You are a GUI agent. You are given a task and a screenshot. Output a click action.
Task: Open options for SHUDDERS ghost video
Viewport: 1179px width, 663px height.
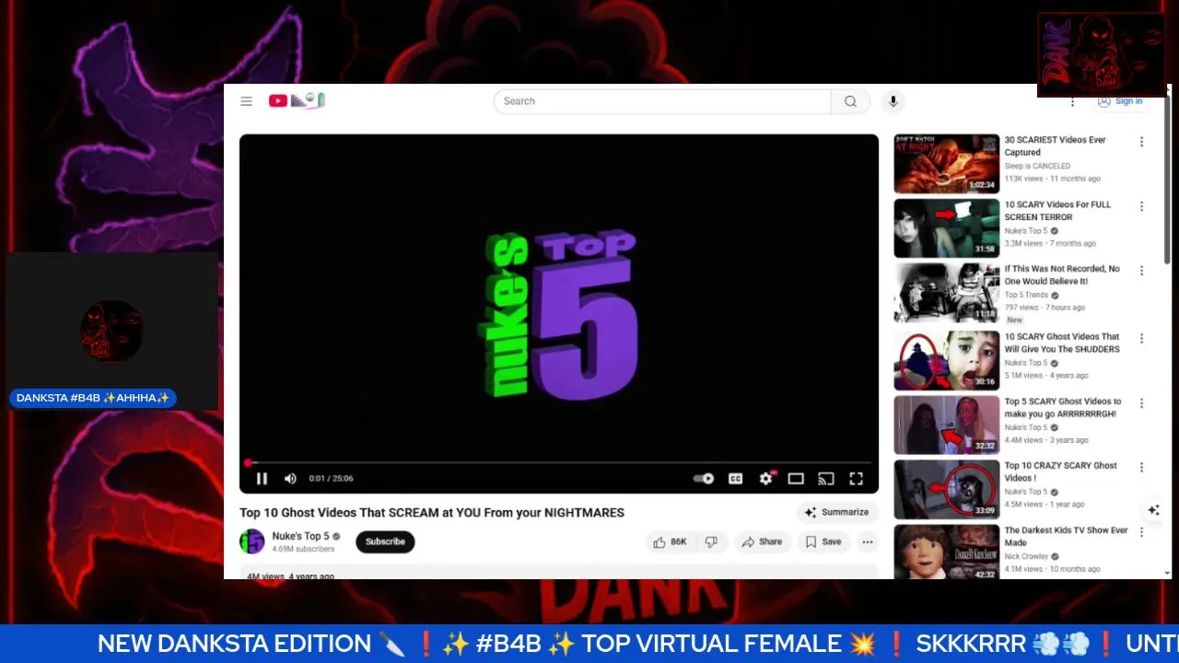click(x=1141, y=339)
